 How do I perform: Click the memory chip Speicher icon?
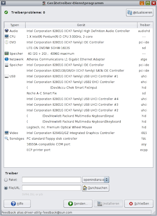tap(6, 53)
